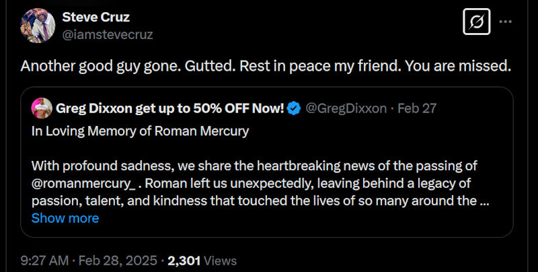This screenshot has width=538, height=272.
Task: Click the "Another good guy gone" post text
Action: coord(266,67)
